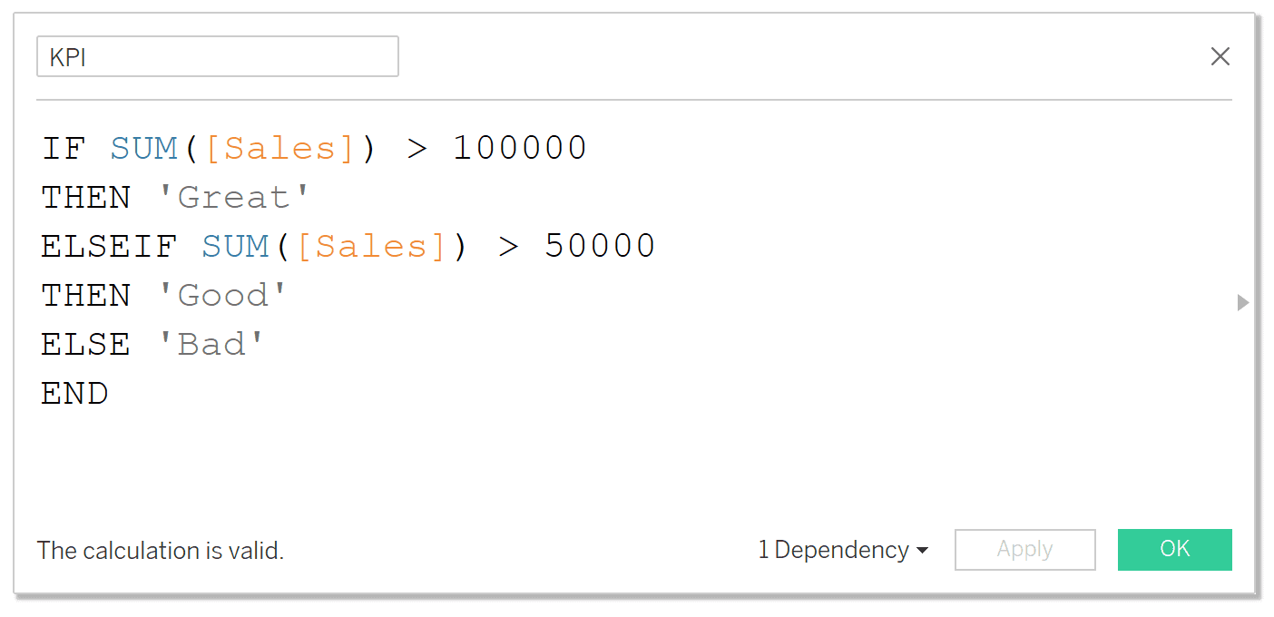Open the 1 Dependency dropdown

coord(843,550)
